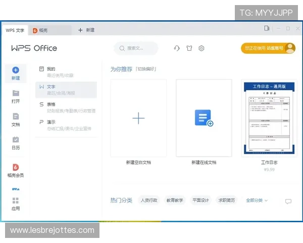The width and height of the screenshot is (303, 243).
Task: Click the plus icon in 新建 tab
Action: coord(80,30)
